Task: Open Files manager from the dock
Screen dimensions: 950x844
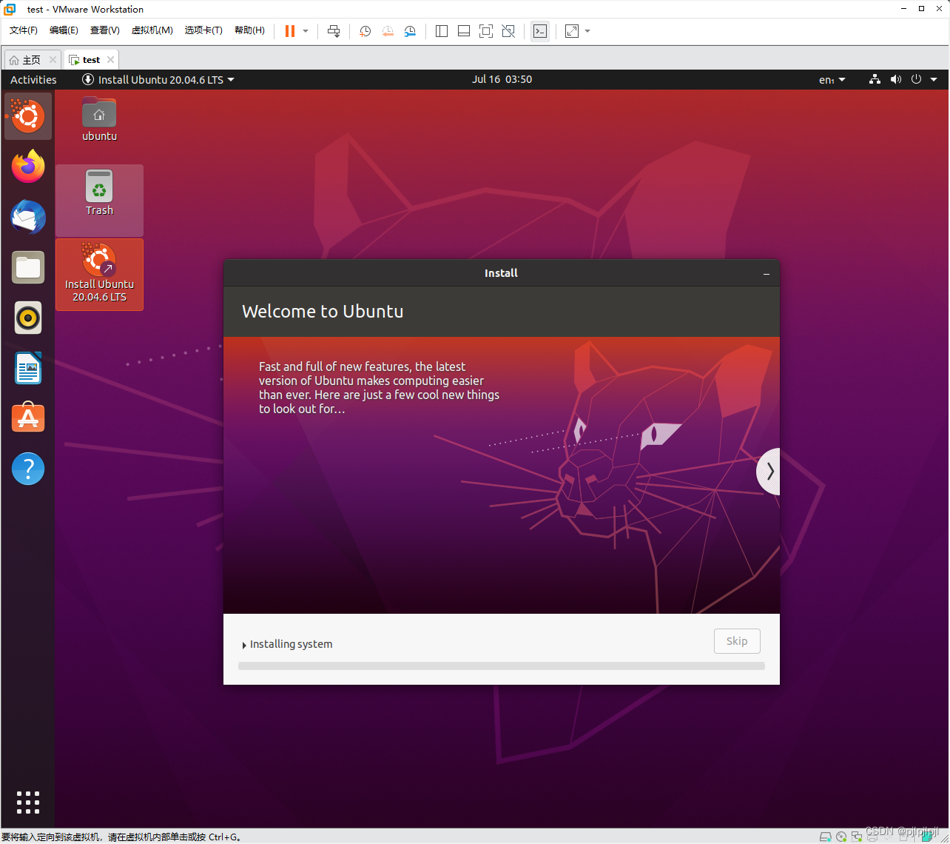Action: pyautogui.click(x=28, y=267)
